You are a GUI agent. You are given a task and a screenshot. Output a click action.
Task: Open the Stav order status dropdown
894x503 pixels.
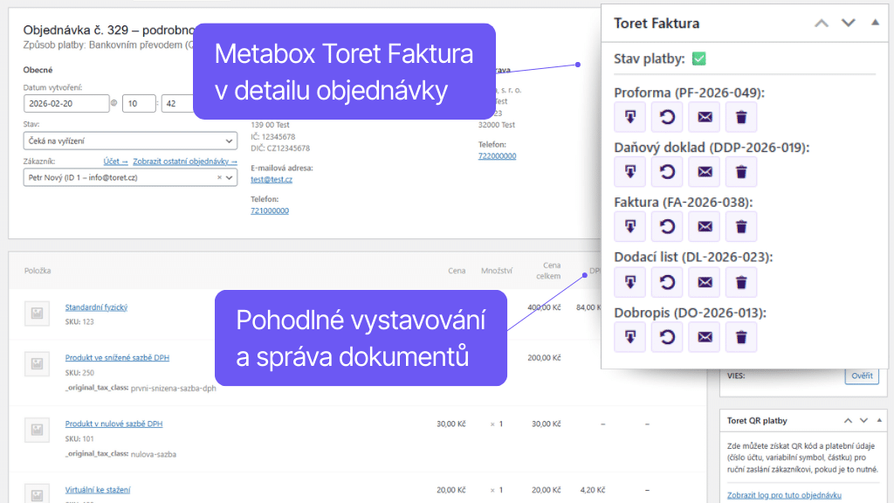pyautogui.click(x=129, y=141)
